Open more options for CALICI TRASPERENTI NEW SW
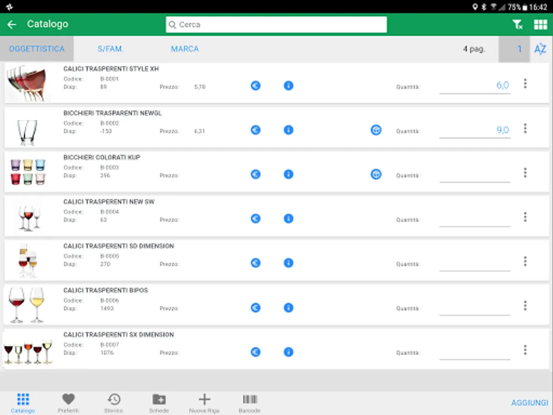553x415 pixels. (x=525, y=217)
